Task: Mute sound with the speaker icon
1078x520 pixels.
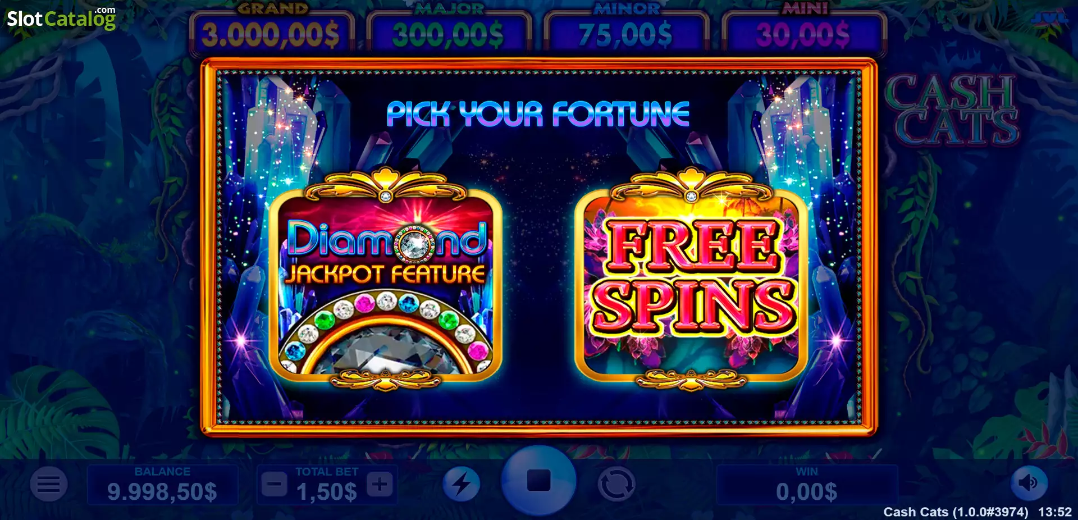Action: point(1029,483)
